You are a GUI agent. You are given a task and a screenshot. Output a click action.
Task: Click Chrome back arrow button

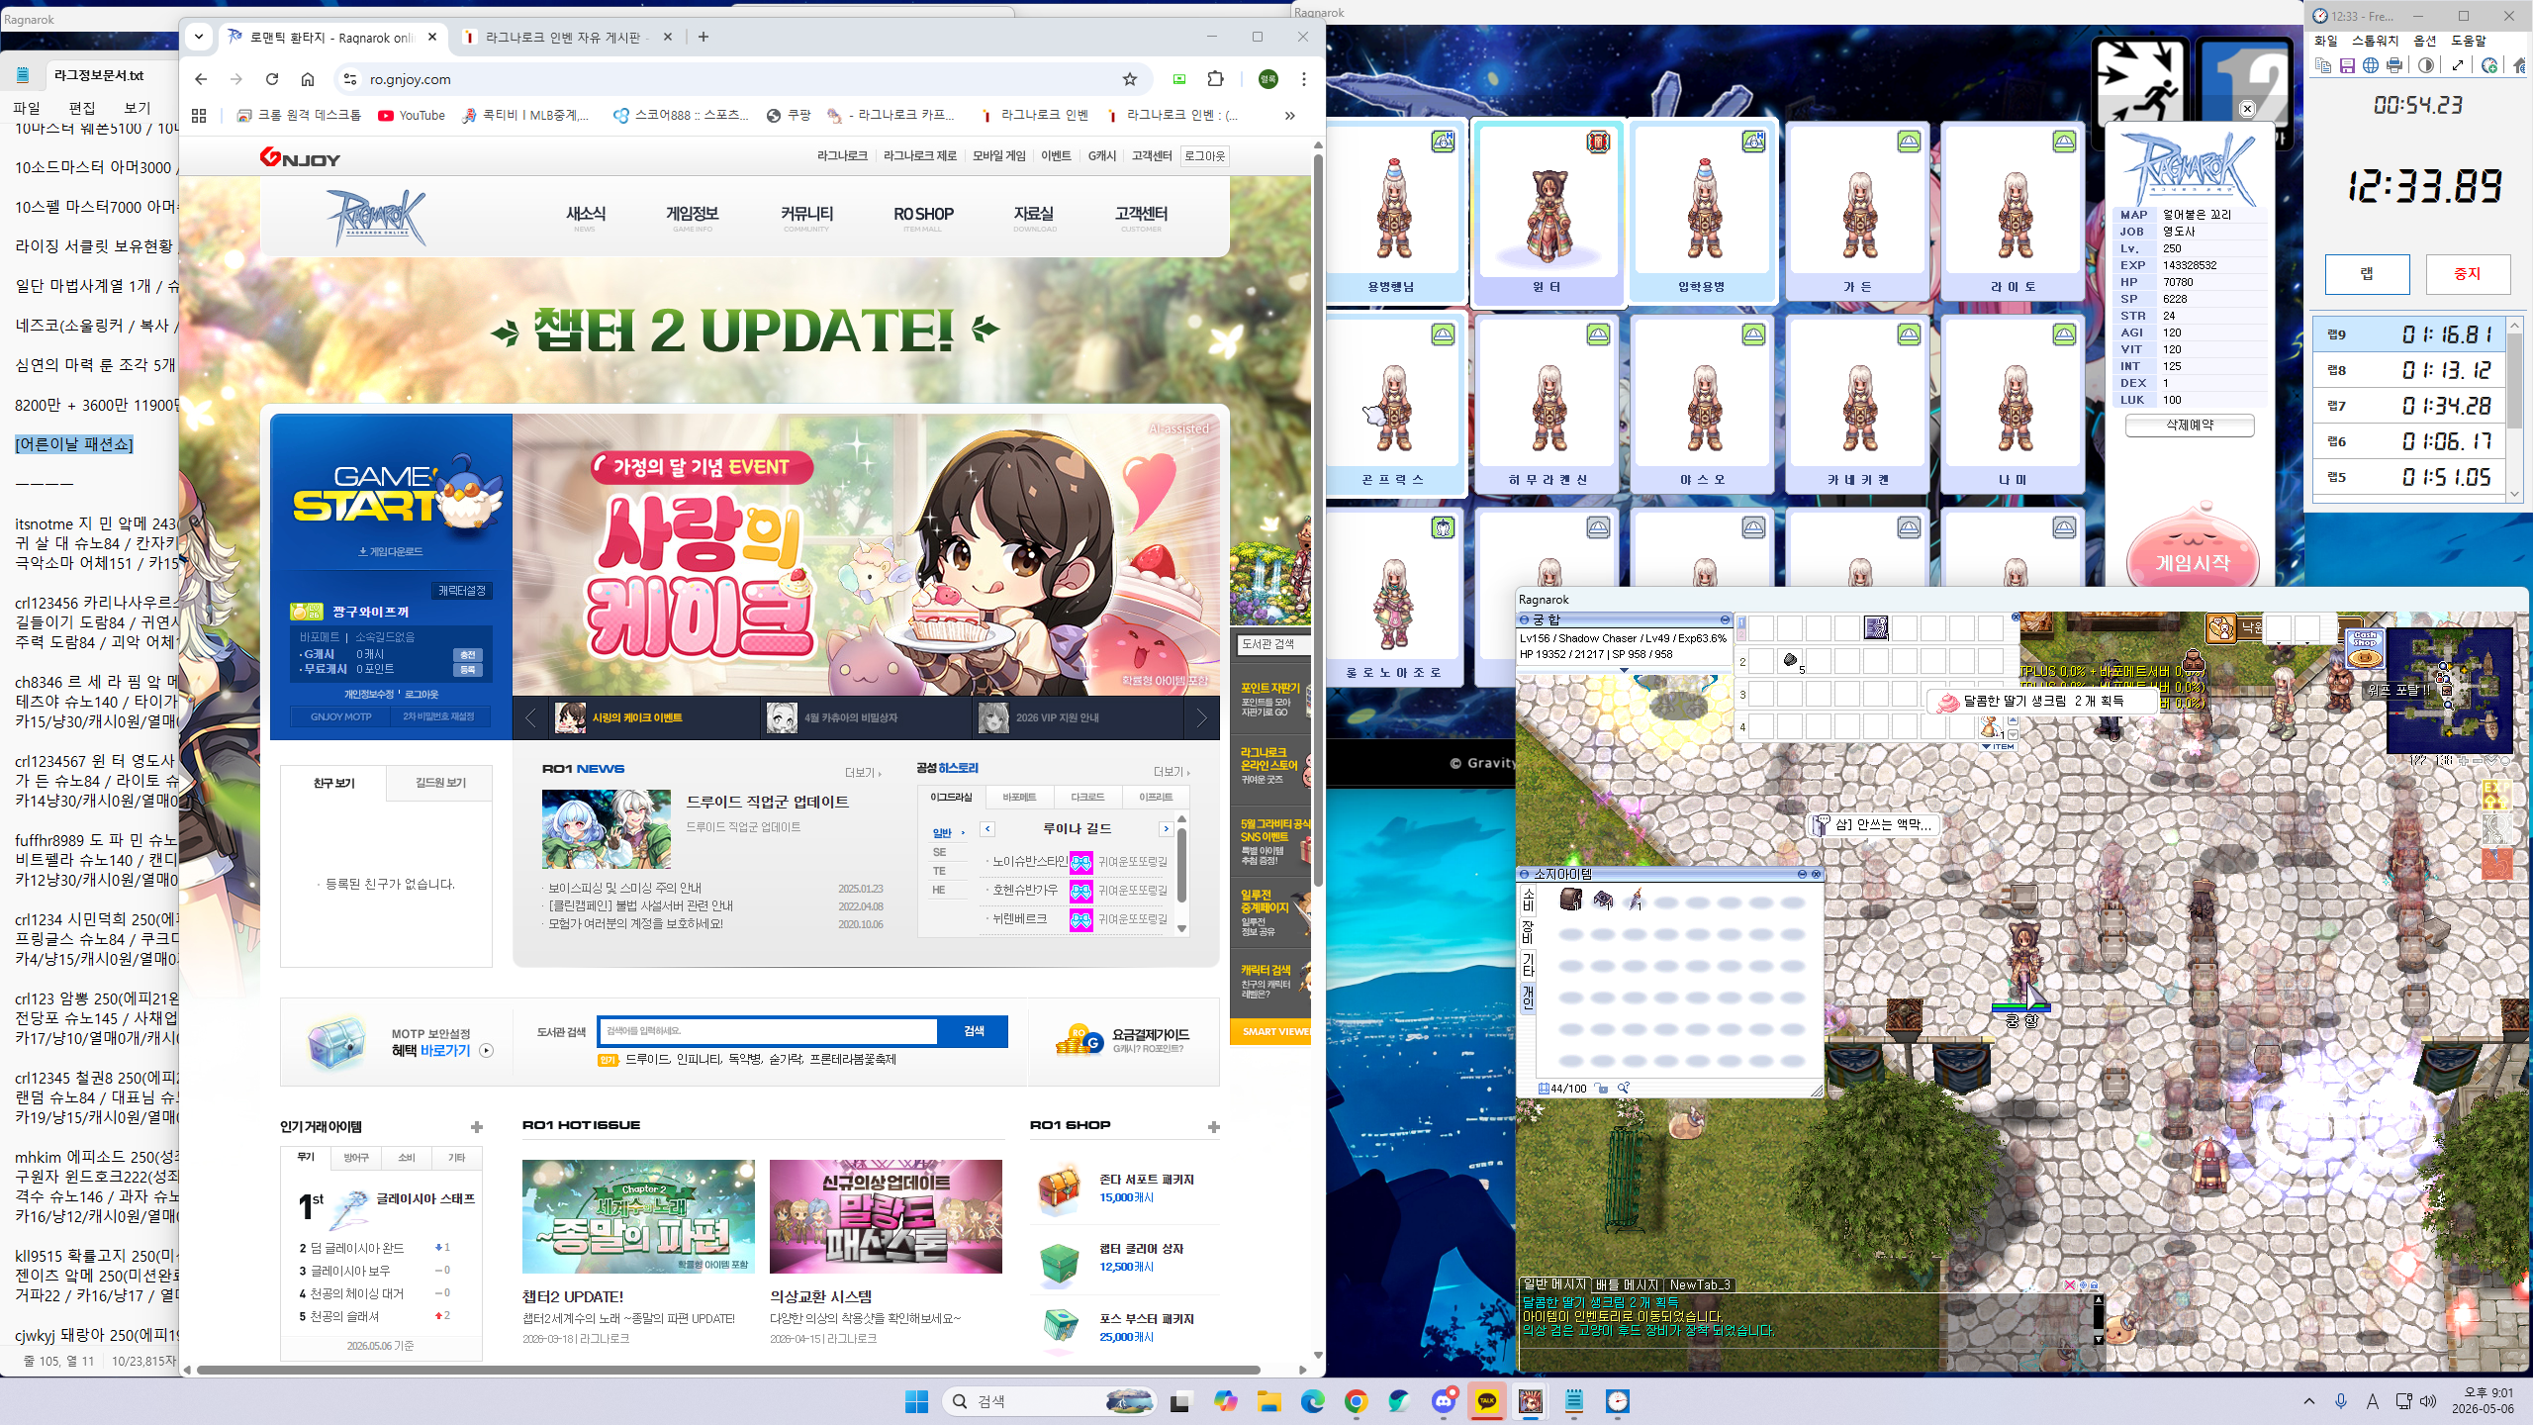[201, 79]
